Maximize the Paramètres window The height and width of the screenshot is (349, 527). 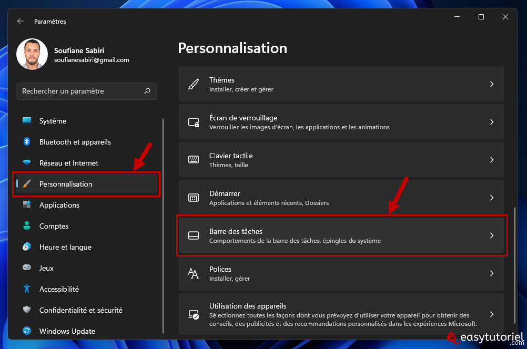pyautogui.click(x=481, y=17)
